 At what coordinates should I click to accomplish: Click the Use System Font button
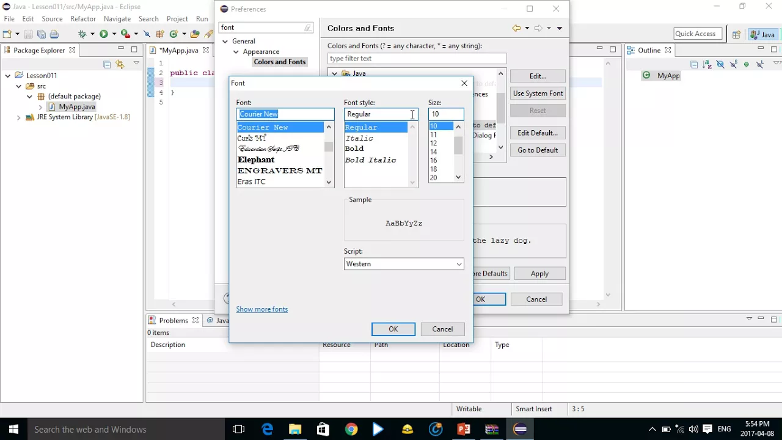[x=538, y=94]
